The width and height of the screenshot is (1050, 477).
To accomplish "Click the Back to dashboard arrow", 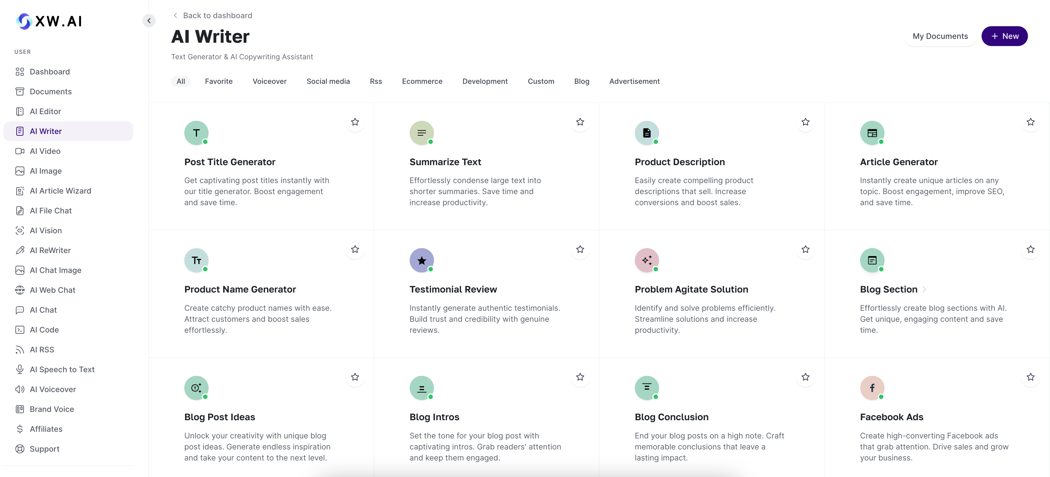I will coord(175,15).
